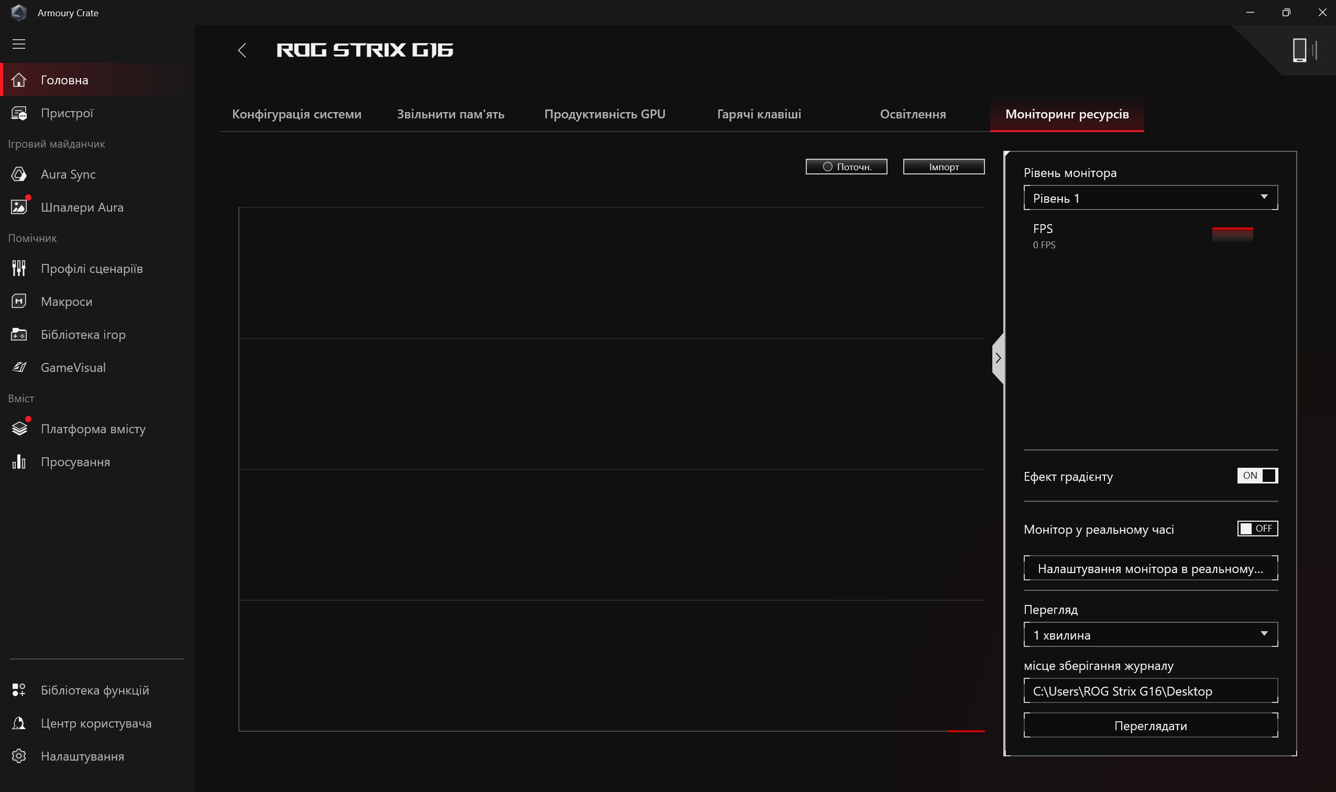Screen dimensions: 1336x792
Task: Switch to the Гарячі клавіші tab
Action: [x=759, y=114]
